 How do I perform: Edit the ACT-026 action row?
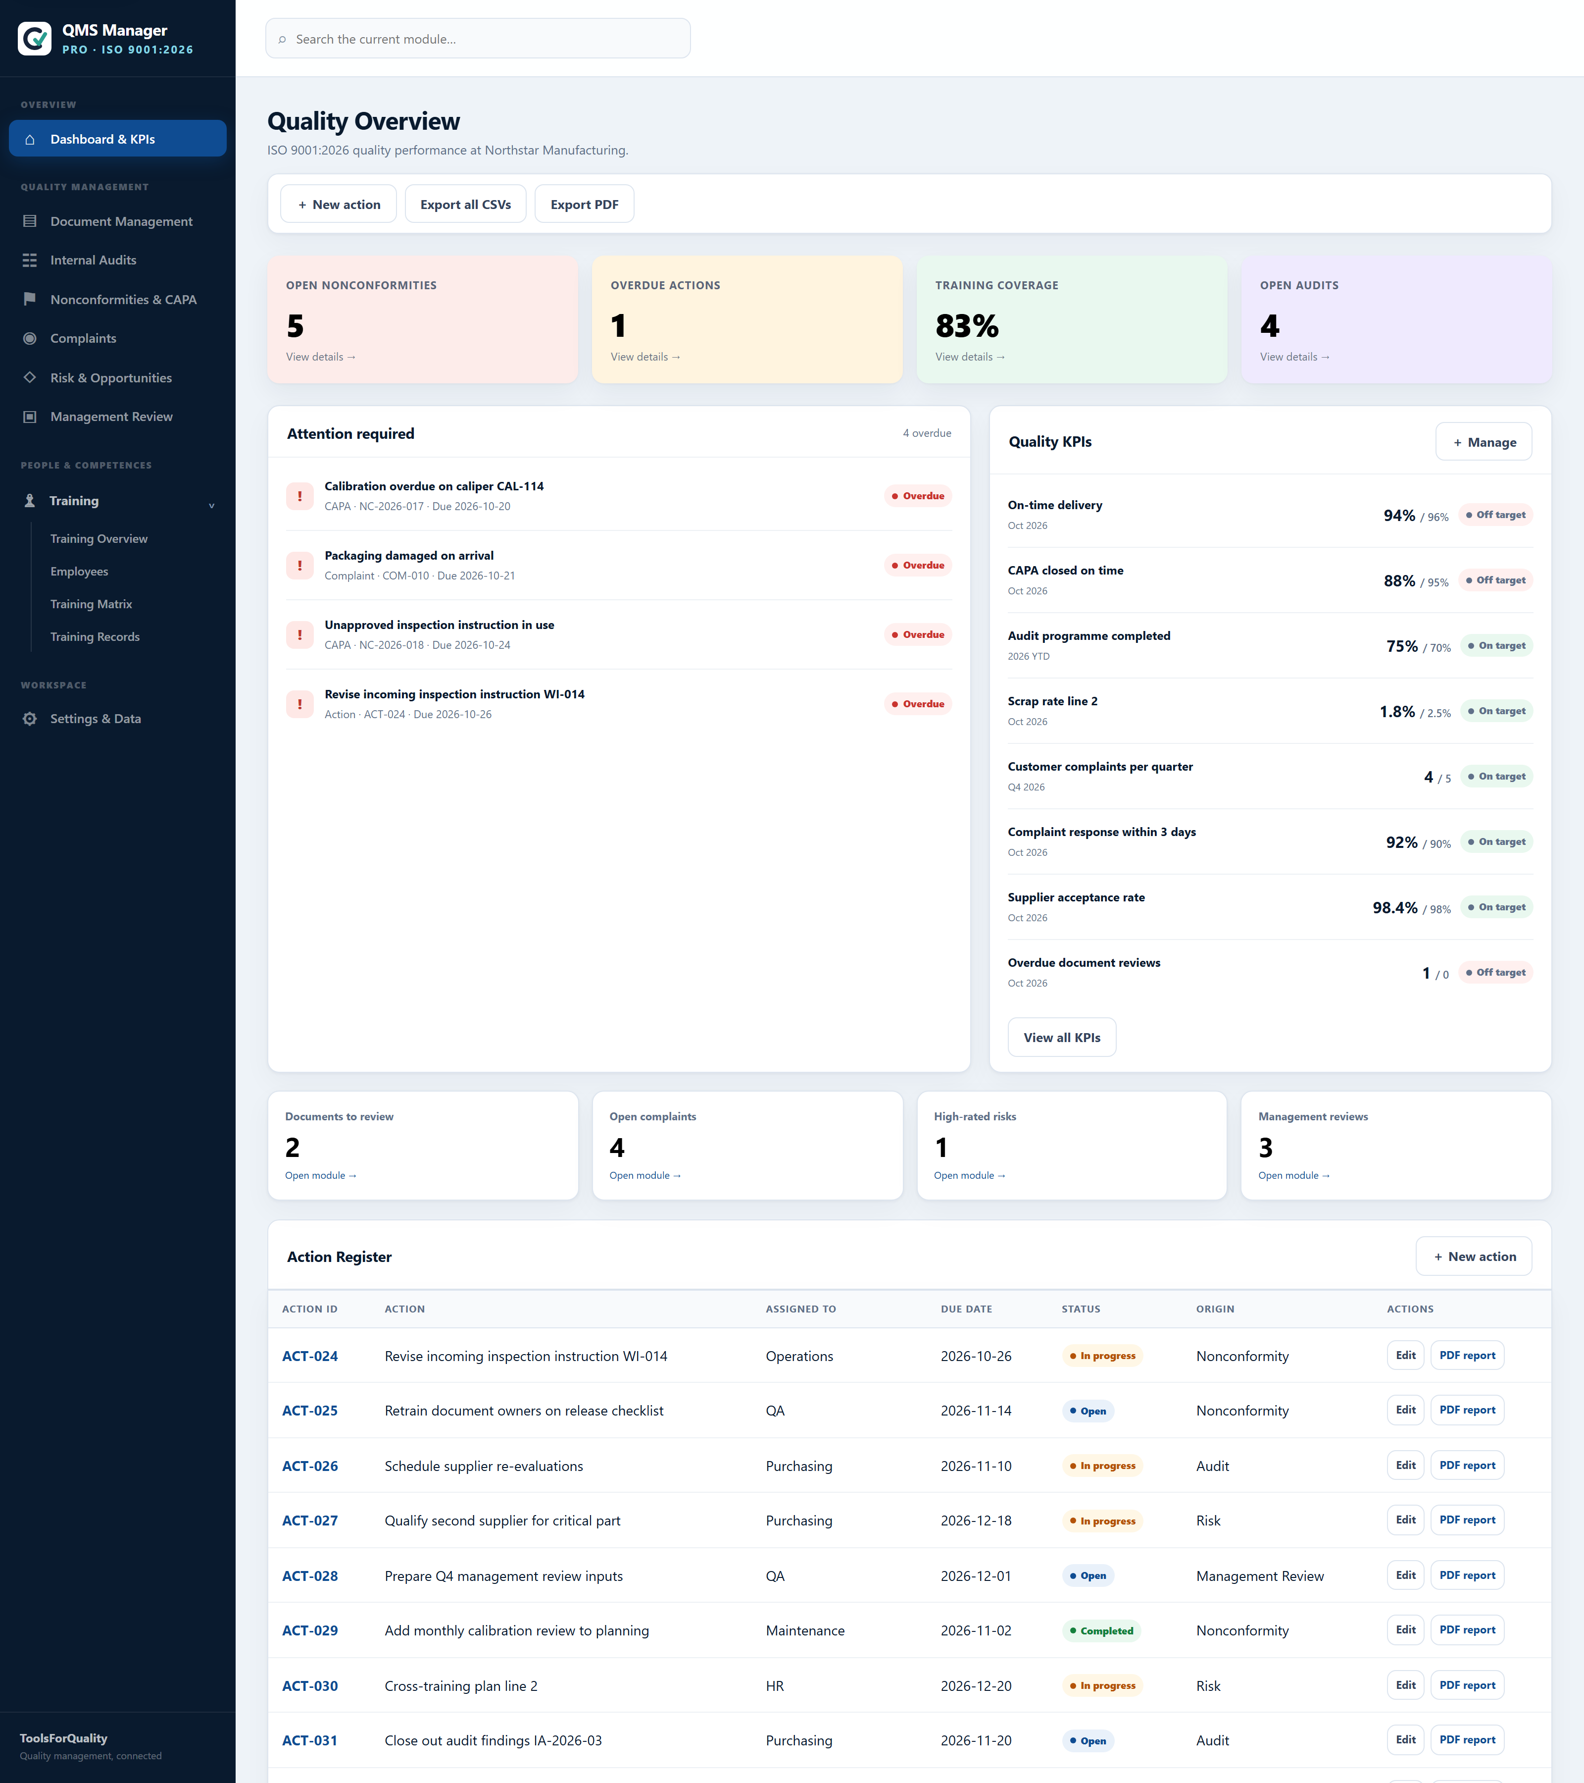1405,1466
